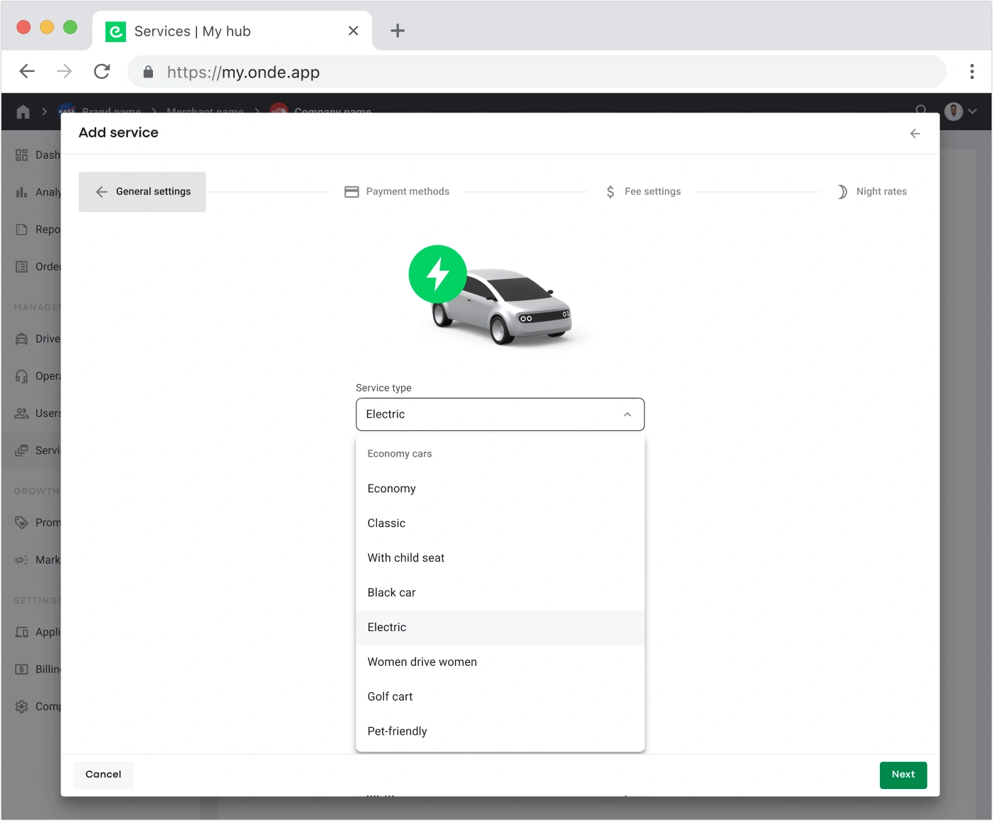Cancel adding the service
Image resolution: width=993 pixels, height=821 pixels.
(x=103, y=775)
